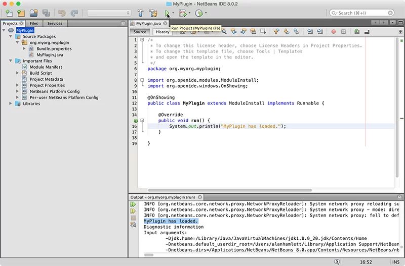The image size is (405, 266).
Task: Click the Debug Project icon
Action: click(x=183, y=13)
